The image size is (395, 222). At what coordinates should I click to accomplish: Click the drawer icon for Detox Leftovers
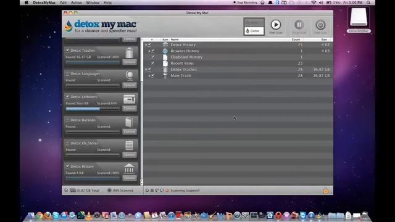click(x=129, y=99)
